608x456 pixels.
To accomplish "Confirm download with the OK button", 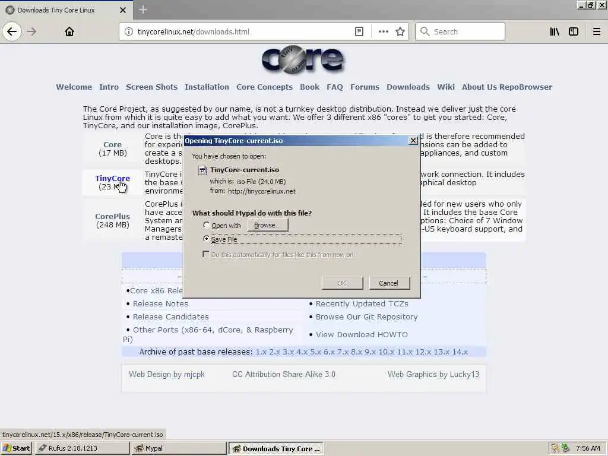I will tap(342, 283).
